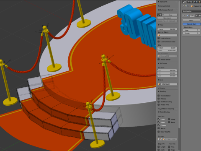The image size is (201, 151).
Task: Enable Bevel overlay checkbox
Action: (169, 122)
